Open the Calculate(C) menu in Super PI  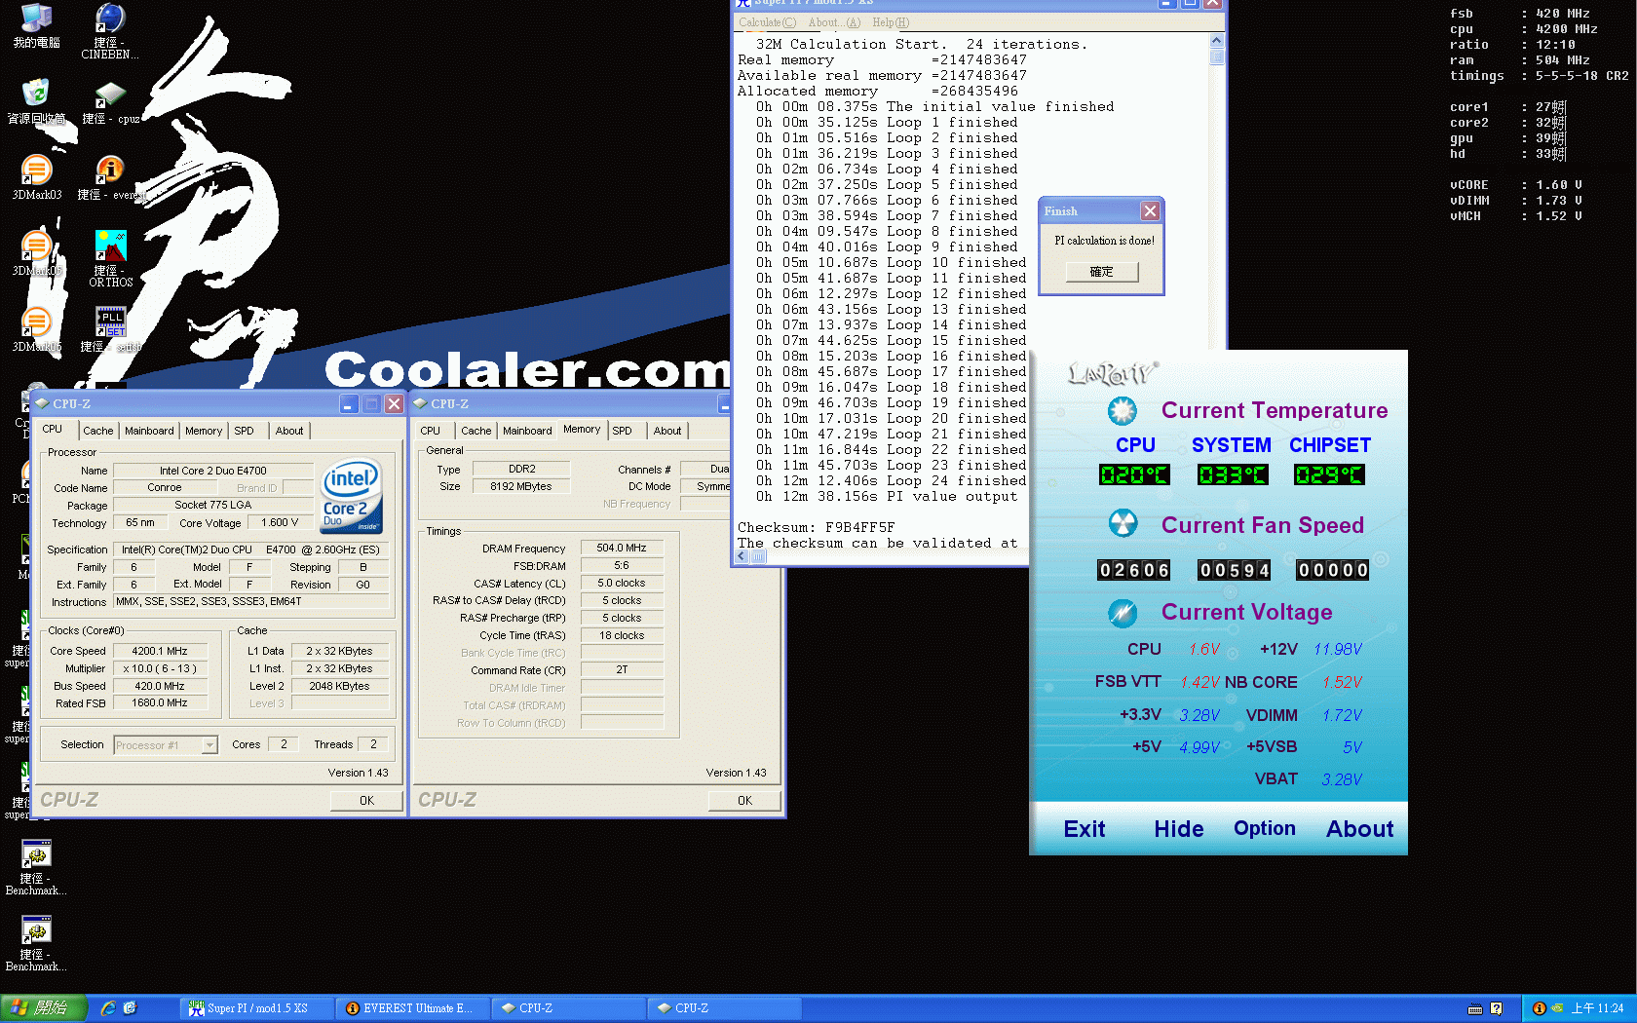coord(767,22)
